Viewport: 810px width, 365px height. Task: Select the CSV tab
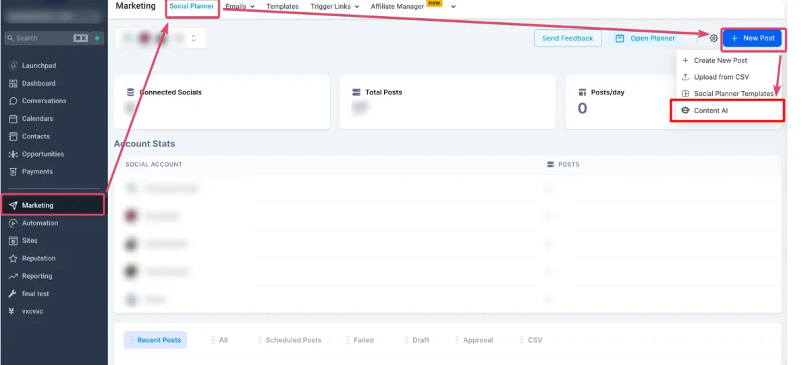[531, 340]
